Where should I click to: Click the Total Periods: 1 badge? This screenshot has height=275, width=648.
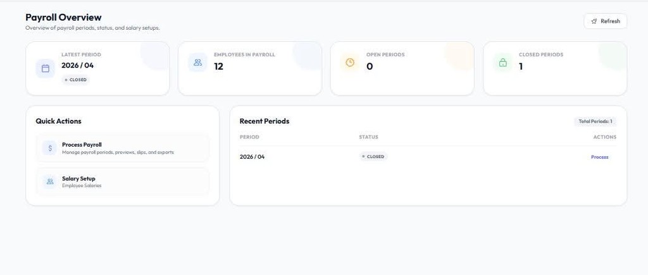595,121
